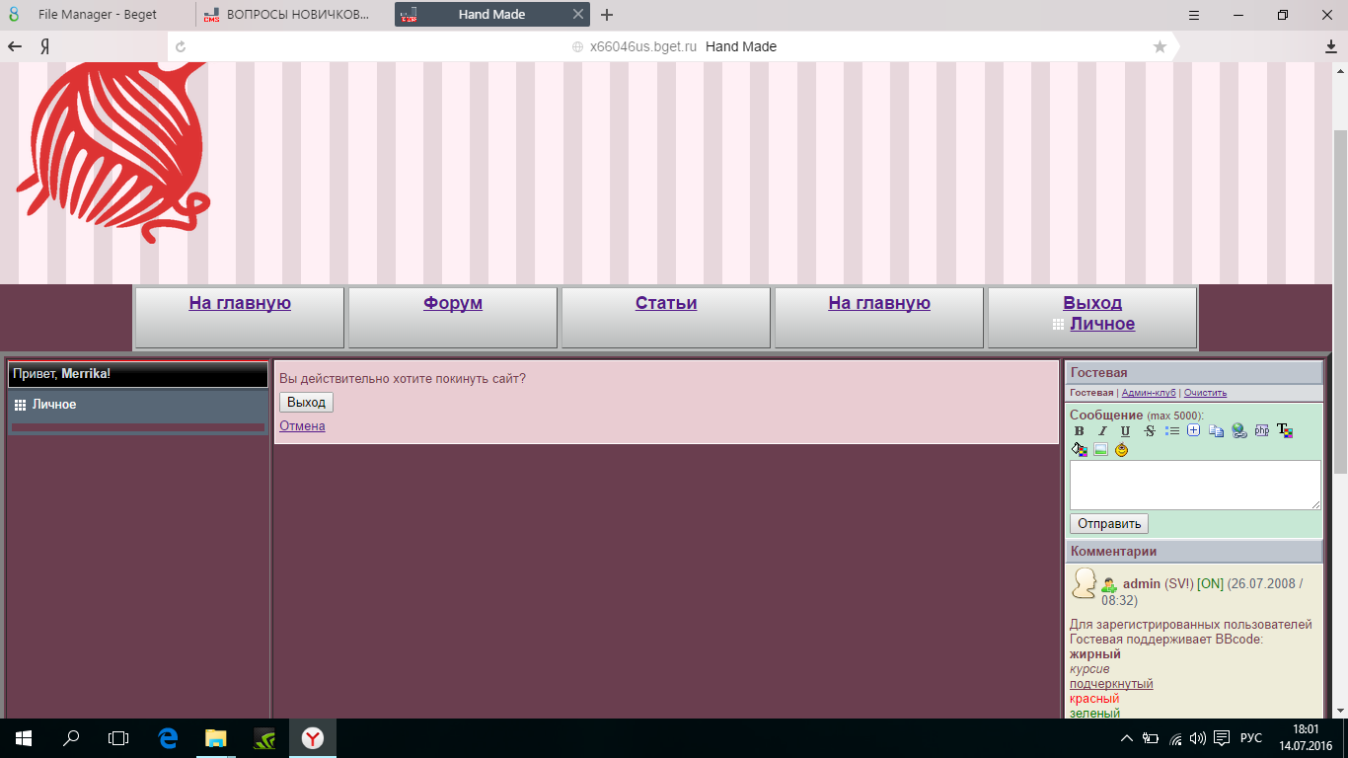
Task: Click the Комментарии section header
Action: (1194, 552)
